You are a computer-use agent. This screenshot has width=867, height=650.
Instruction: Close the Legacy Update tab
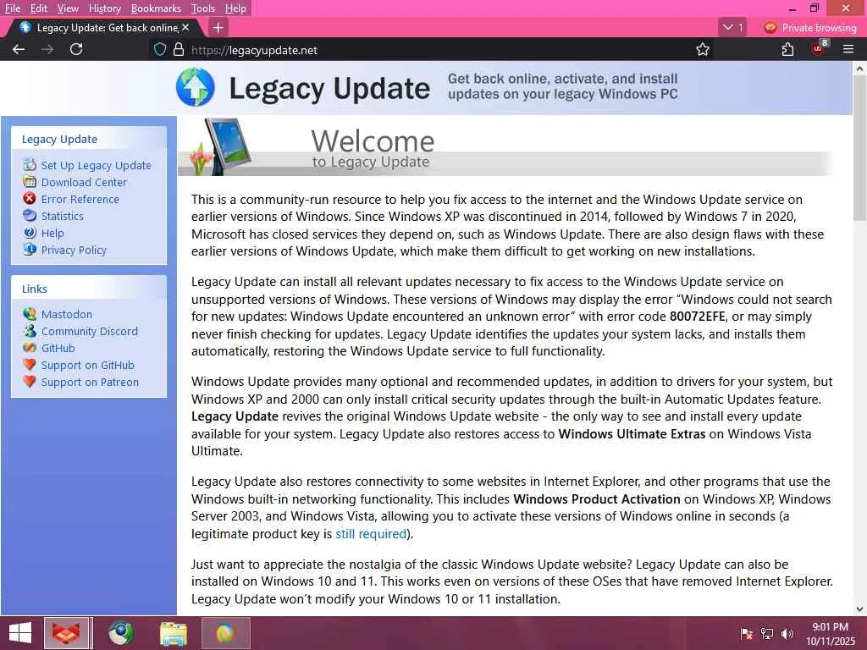tap(185, 27)
